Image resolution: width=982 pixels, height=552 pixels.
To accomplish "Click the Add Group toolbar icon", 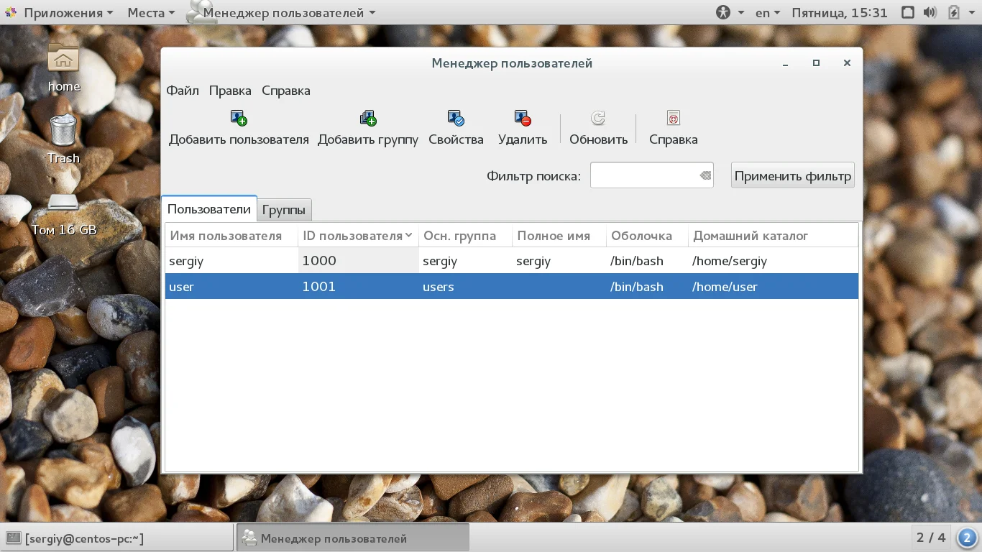I will coord(368,118).
